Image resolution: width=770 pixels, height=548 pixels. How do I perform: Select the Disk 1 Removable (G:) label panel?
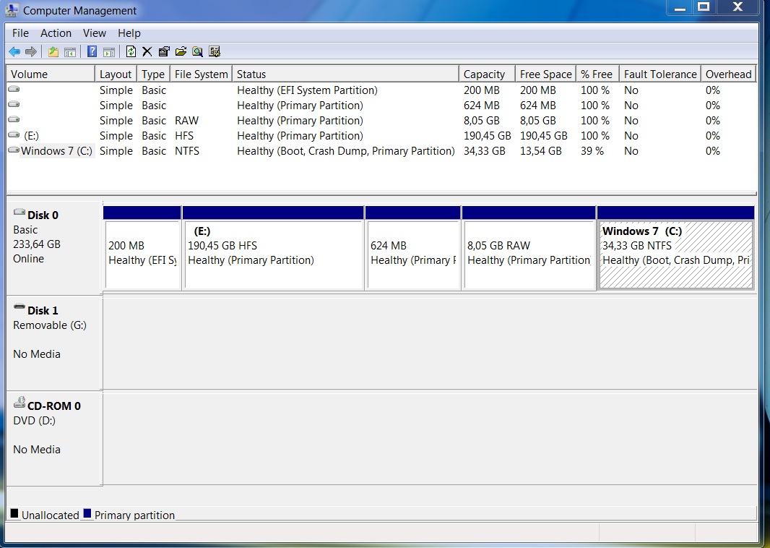click(x=54, y=343)
